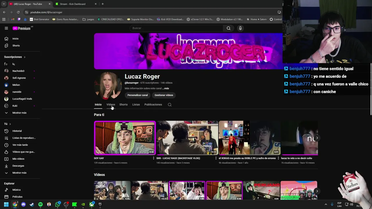Open the juegos bookmarks folder

[x=88, y=19]
